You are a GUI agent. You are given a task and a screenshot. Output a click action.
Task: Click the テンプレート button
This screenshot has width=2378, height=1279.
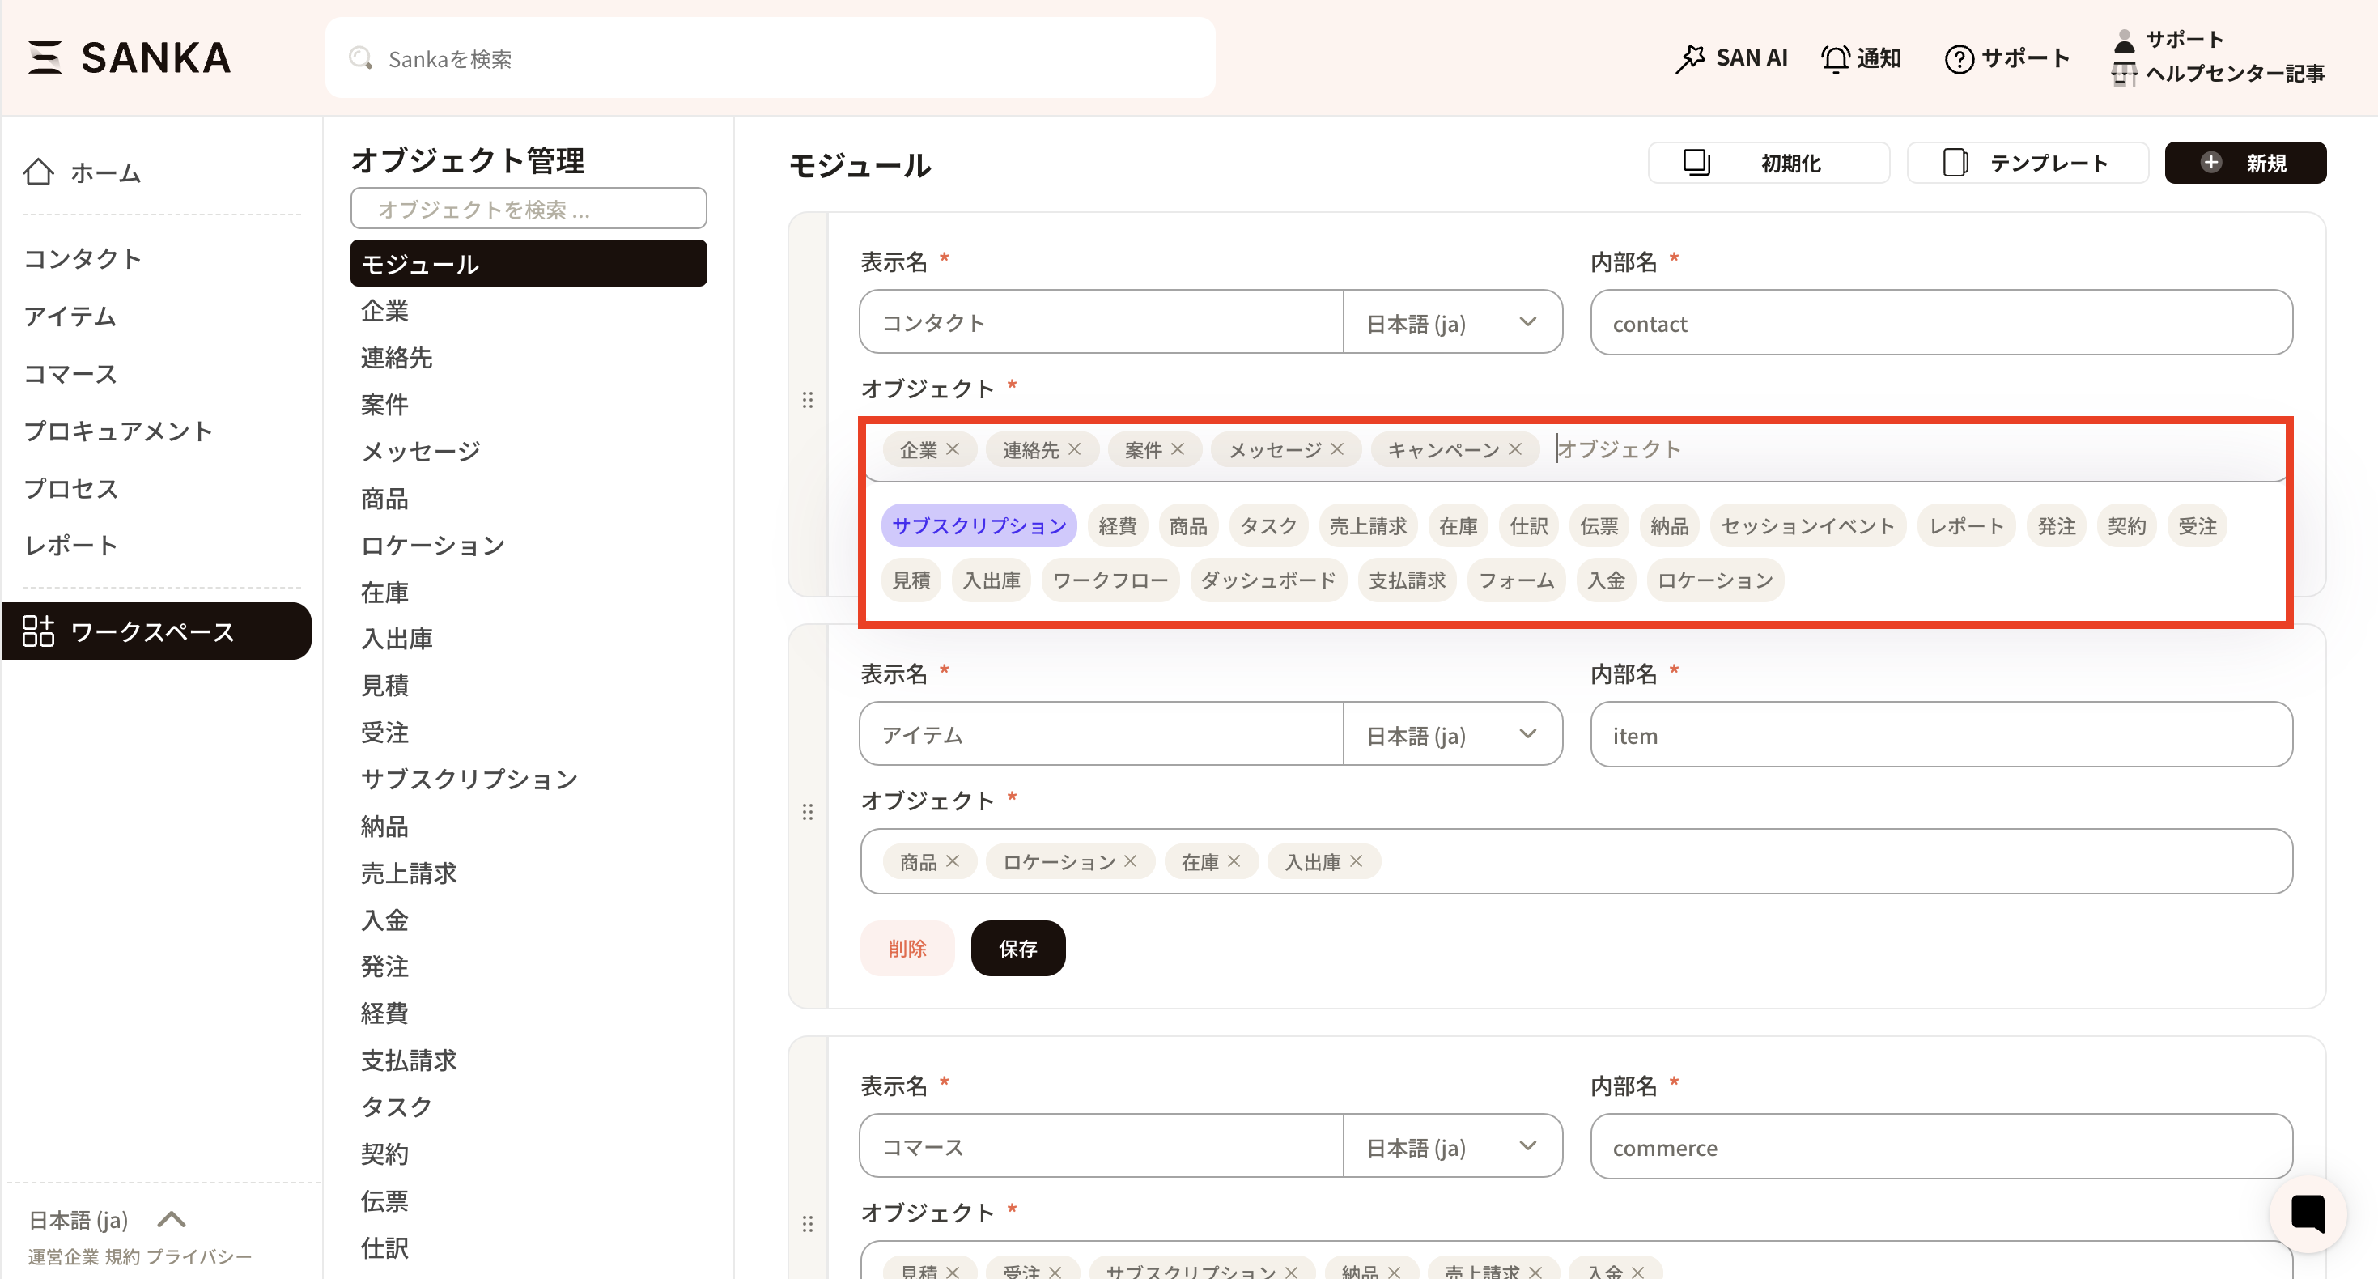(x=2028, y=163)
